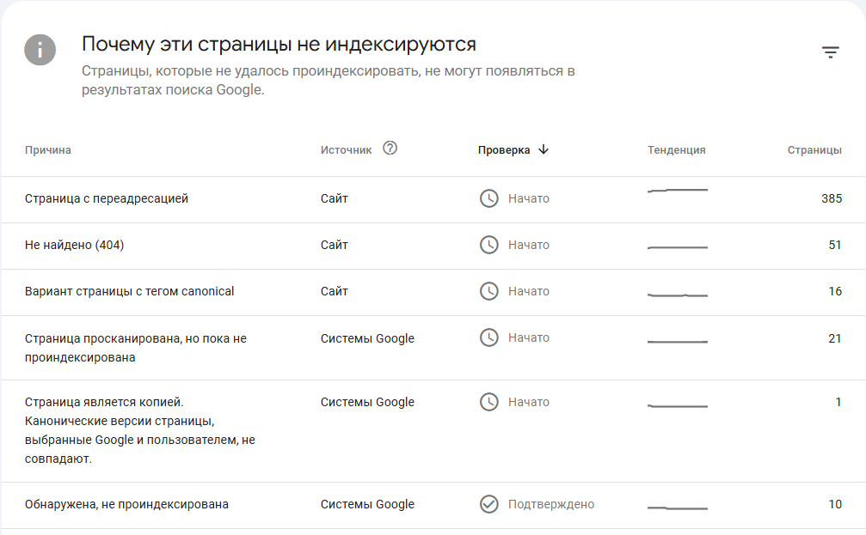This screenshot has height=535, width=866.
Task: Click the Тенденция column header
Action: [x=677, y=150]
